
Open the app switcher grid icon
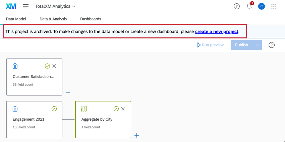[x=274, y=6]
